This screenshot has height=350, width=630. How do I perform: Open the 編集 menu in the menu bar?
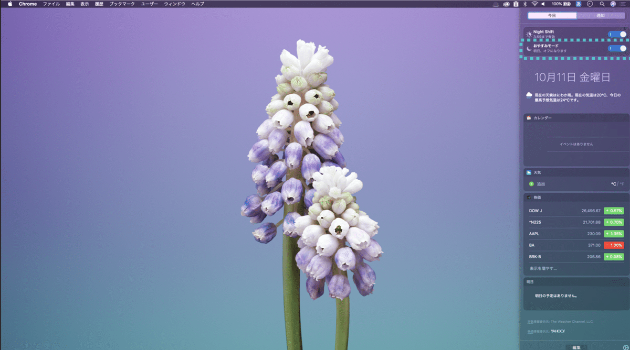click(x=70, y=4)
